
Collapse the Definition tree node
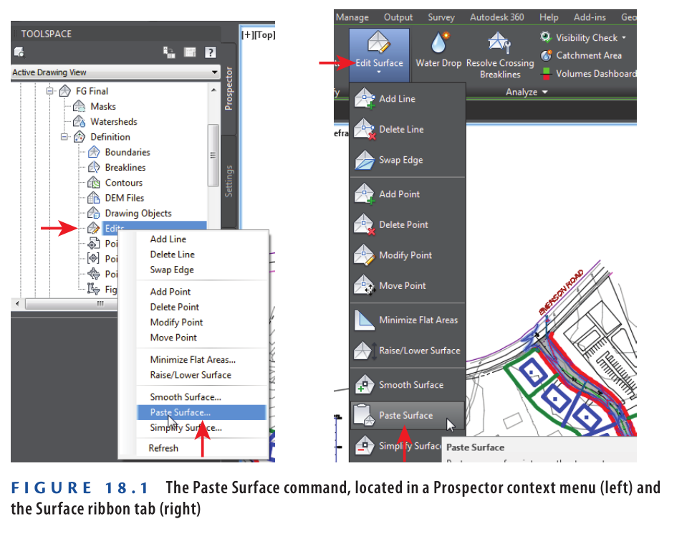[x=64, y=137]
